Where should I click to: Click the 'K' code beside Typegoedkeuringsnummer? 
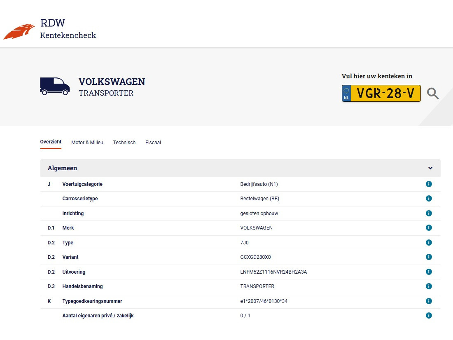pyautogui.click(x=49, y=301)
